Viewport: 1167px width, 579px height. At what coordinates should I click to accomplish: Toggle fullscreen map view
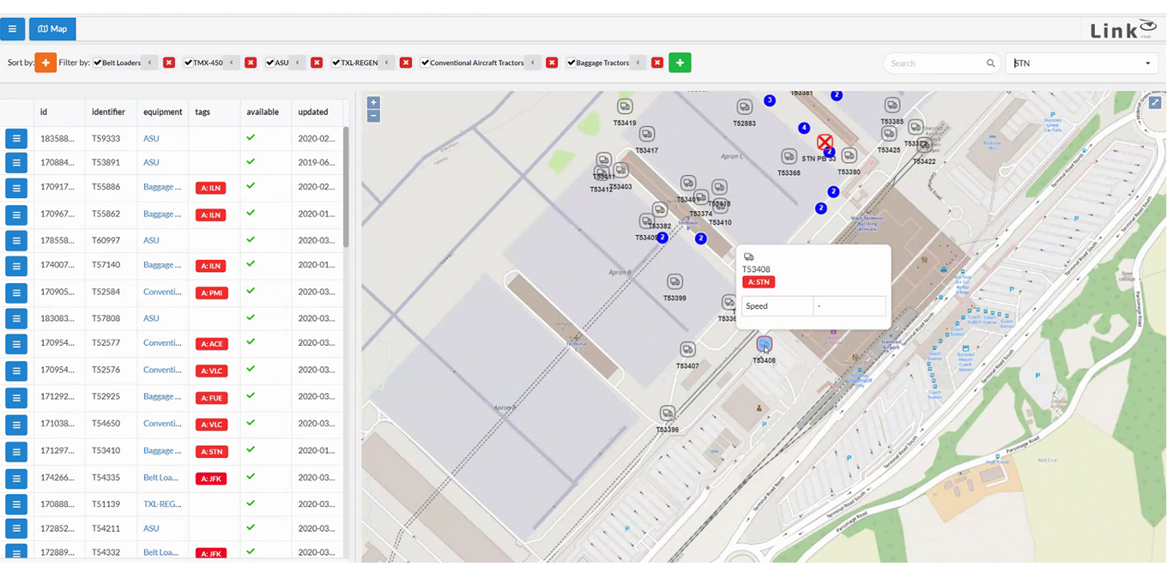coord(1155,103)
